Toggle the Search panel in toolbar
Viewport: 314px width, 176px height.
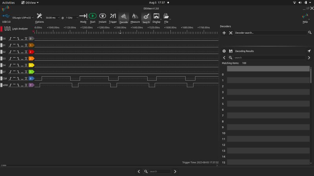pos(146,18)
